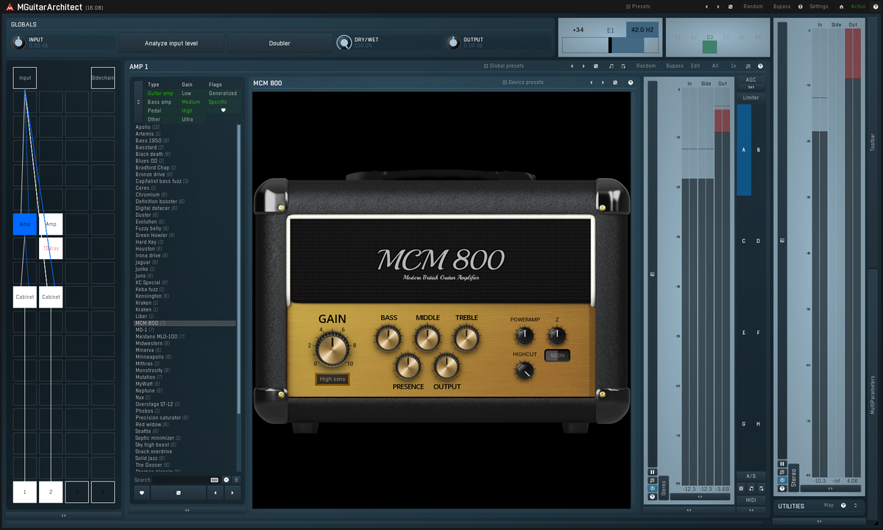Expand the Utilities panel arrows
Screen dimensions: 883x530
855,506
